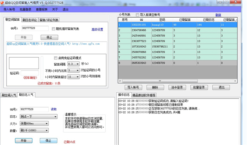Close the window with the X button
The width and height of the screenshot is (247, 145).
(x=235, y=2)
